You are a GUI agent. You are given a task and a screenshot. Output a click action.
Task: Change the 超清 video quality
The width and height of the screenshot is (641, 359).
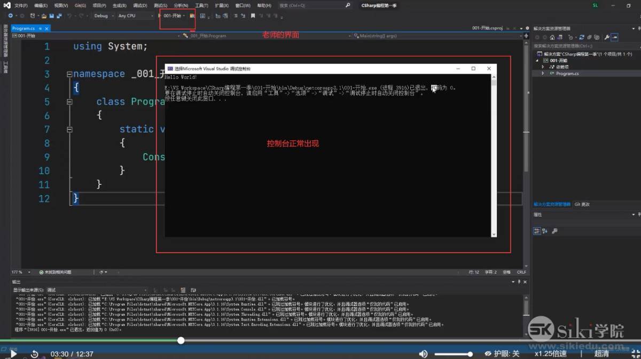[x=601, y=354]
